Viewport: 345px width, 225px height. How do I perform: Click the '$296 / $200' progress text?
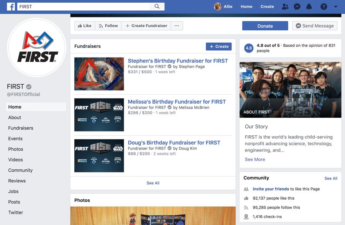click(x=140, y=113)
